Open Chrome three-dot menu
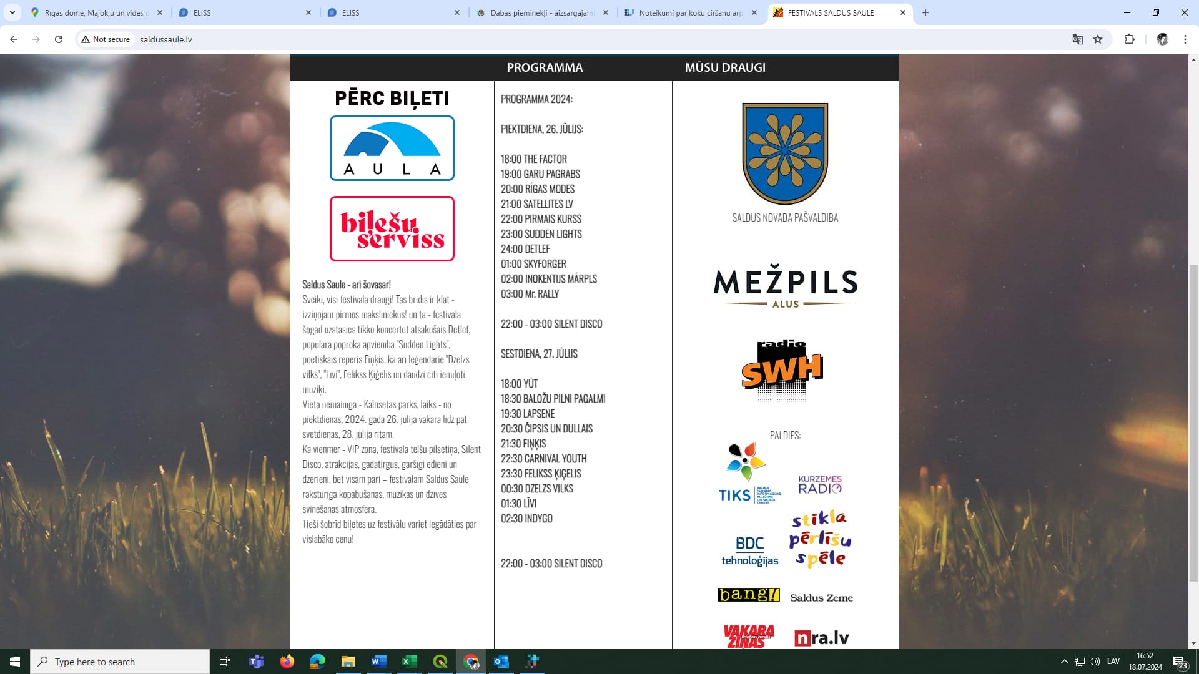The height and width of the screenshot is (674, 1199). coord(1185,39)
